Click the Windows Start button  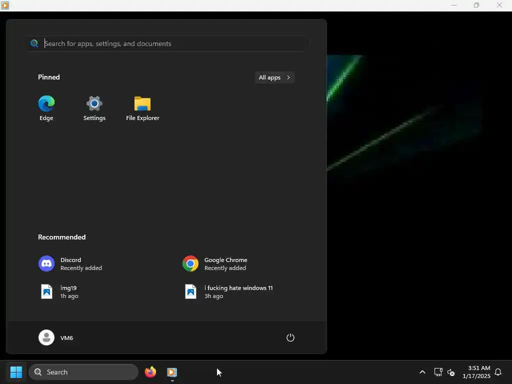point(16,372)
